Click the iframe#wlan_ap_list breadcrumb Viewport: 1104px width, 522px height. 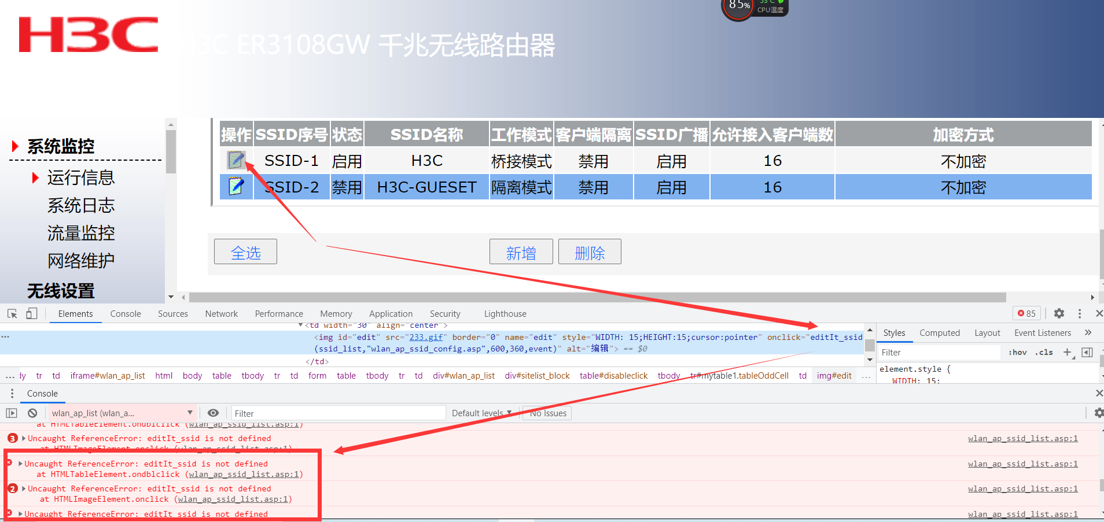pyautogui.click(x=108, y=375)
